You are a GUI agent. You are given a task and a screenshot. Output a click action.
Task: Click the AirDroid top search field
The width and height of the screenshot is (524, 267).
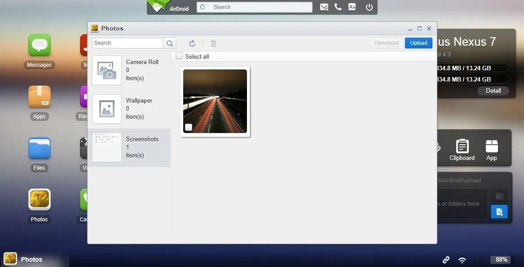pyautogui.click(x=255, y=7)
